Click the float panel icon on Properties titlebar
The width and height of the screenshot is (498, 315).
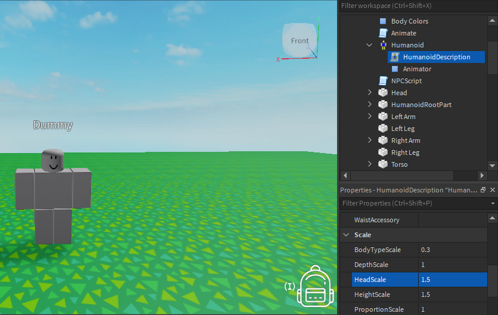tap(483, 190)
